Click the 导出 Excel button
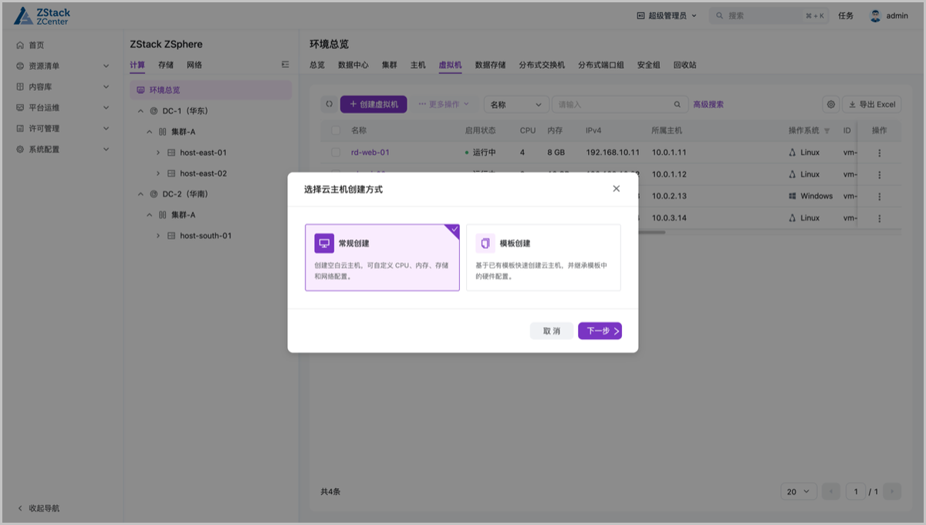 click(x=872, y=104)
